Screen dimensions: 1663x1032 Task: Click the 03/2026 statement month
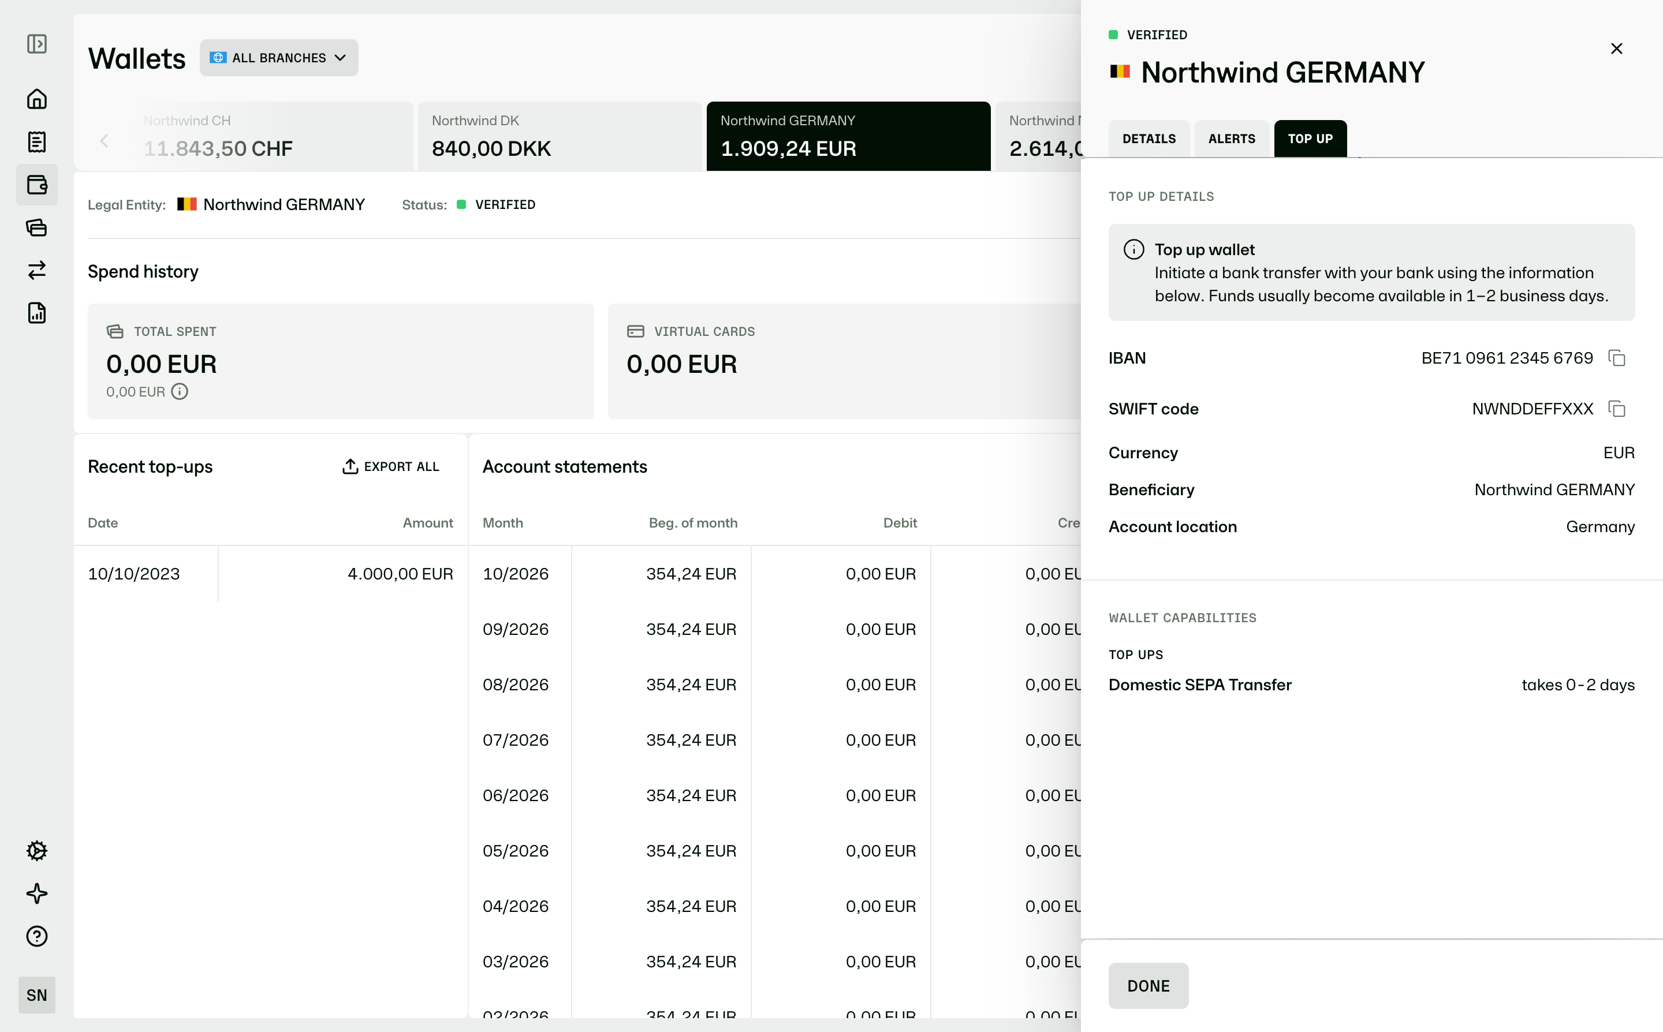(x=516, y=962)
